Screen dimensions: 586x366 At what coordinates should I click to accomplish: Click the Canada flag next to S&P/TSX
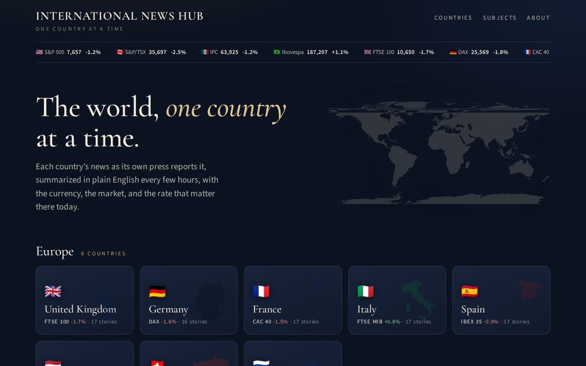(x=120, y=52)
